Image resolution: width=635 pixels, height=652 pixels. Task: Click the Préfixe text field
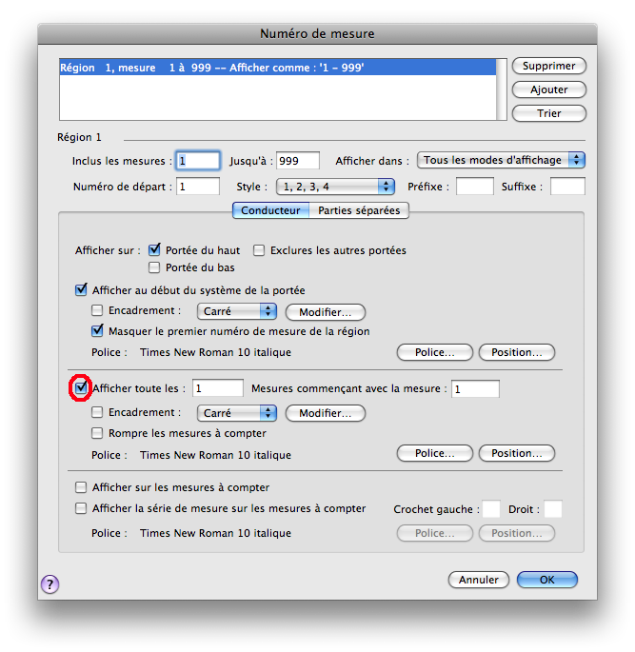pyautogui.click(x=474, y=187)
